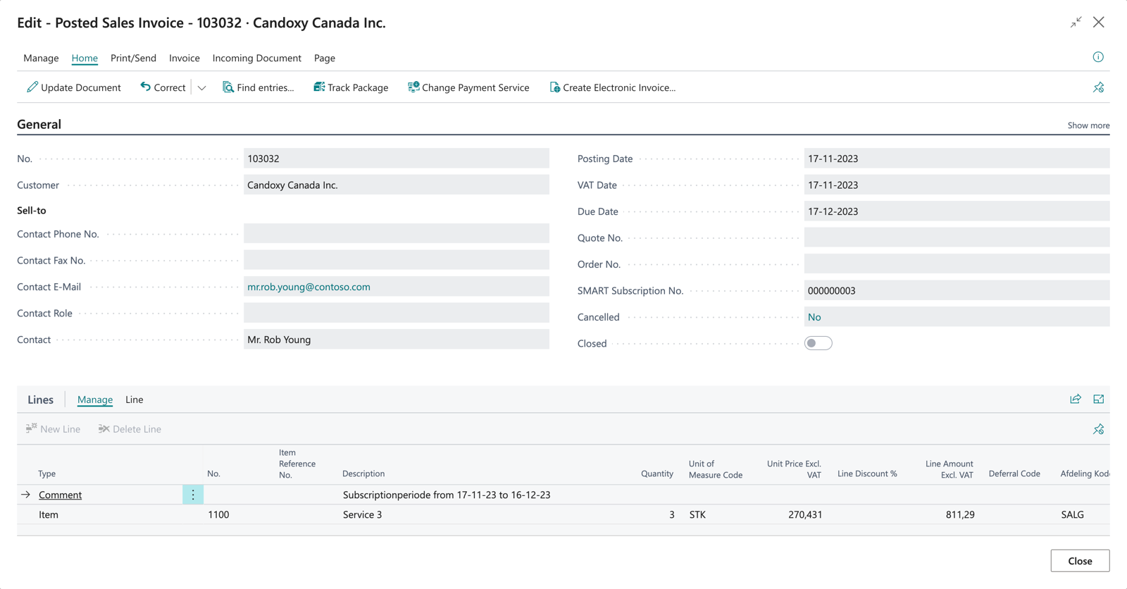This screenshot has height=589, width=1127.
Task: Open the Incoming Document menu
Action: 256,58
